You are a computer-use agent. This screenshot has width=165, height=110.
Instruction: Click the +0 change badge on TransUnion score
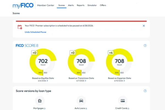(73, 53)
